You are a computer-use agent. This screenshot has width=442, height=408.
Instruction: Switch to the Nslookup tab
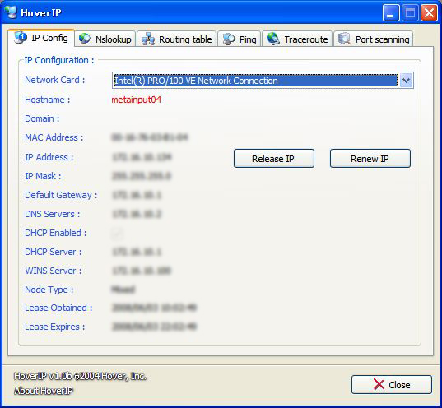105,39
